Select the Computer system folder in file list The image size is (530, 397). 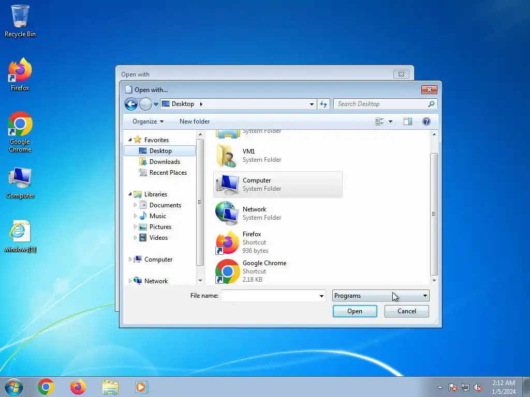point(278,185)
